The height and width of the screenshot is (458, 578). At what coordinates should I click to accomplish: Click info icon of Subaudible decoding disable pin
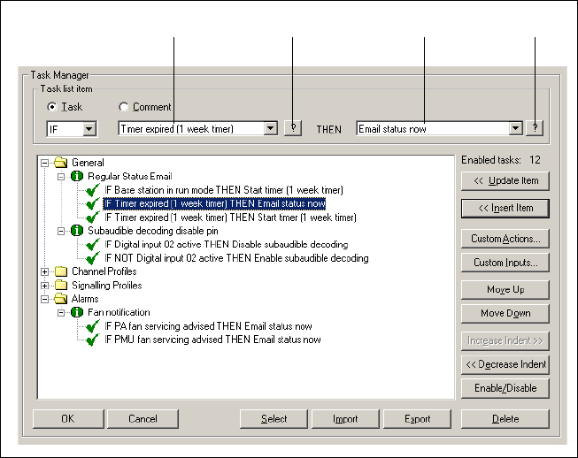point(77,231)
